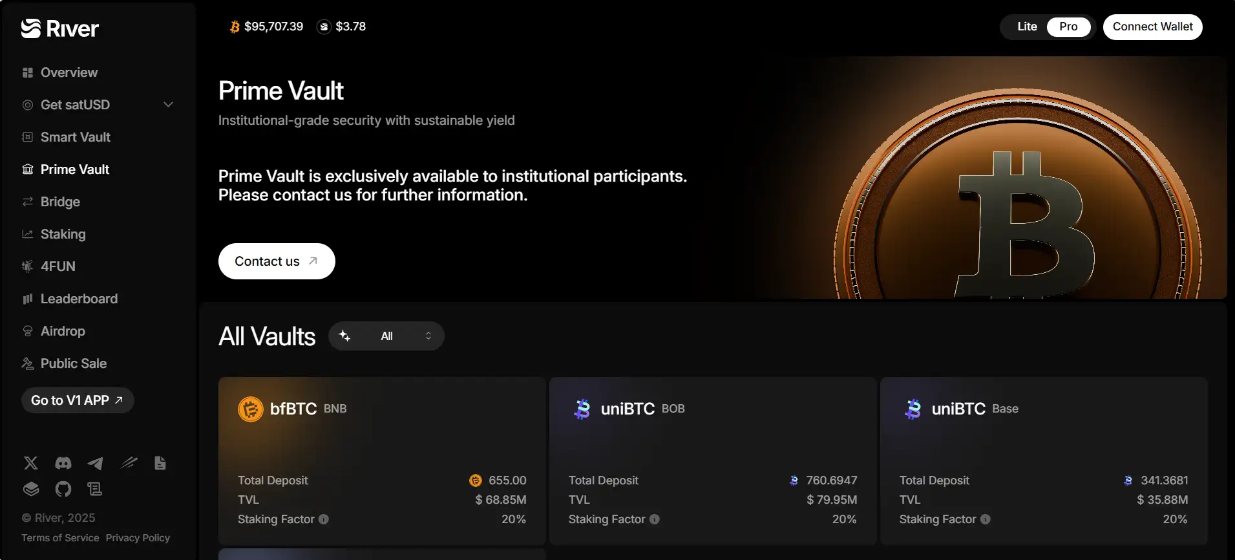Open the X (Twitter) social link

click(x=30, y=463)
